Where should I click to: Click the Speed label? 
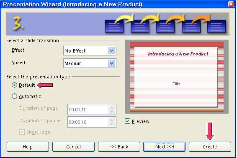point(18,63)
